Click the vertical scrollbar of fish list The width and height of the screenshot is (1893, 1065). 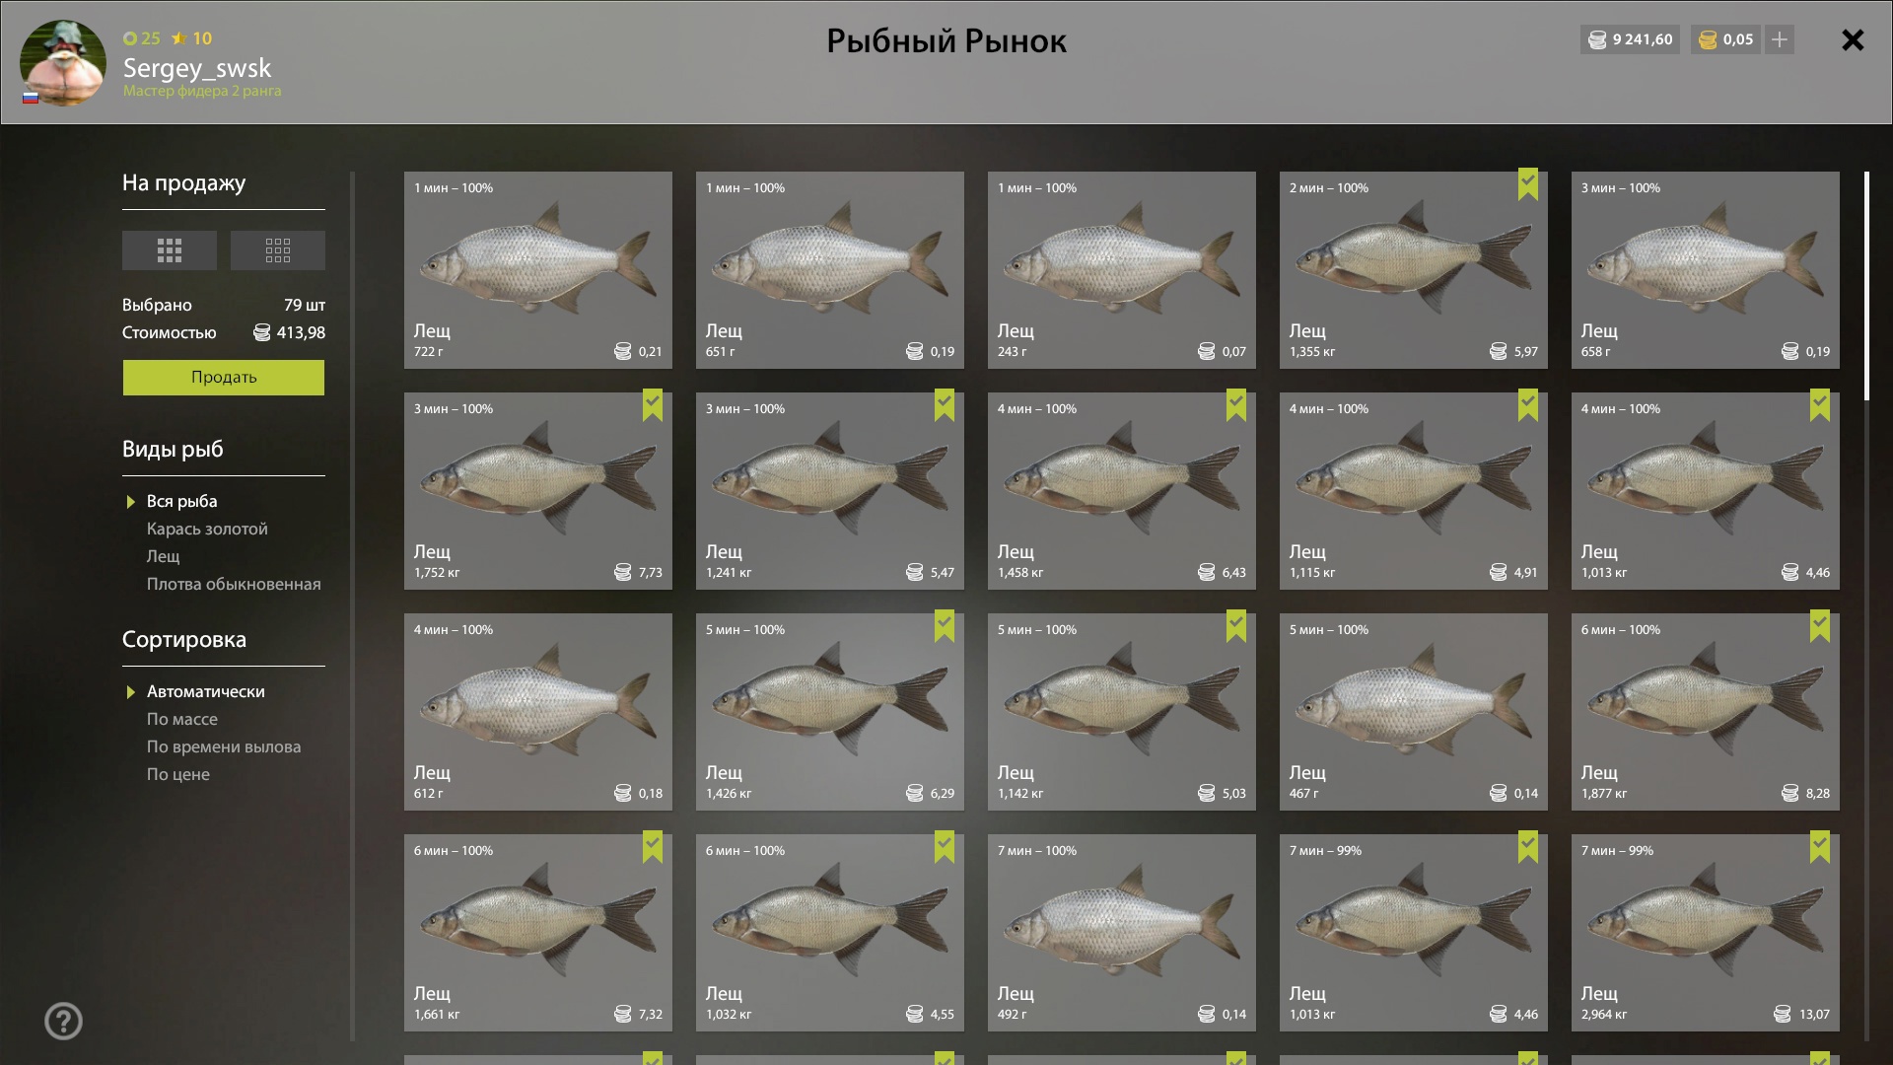tap(1866, 286)
